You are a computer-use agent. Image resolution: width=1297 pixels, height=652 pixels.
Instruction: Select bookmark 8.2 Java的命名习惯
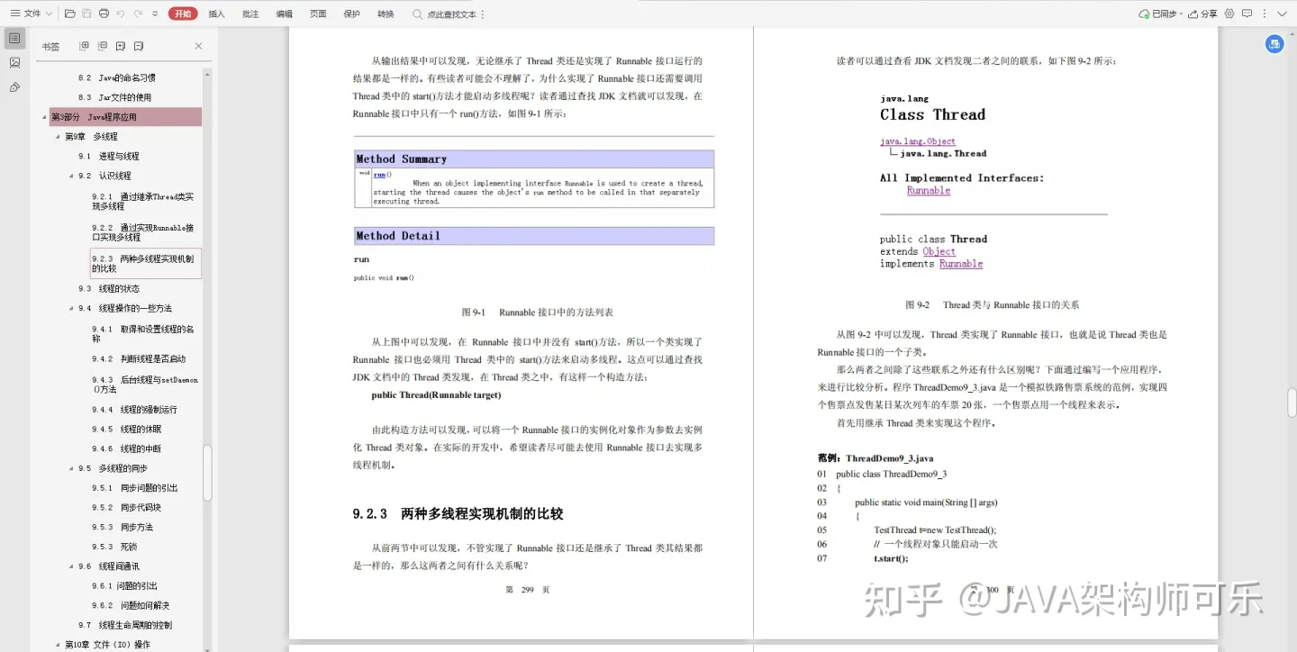(116, 77)
